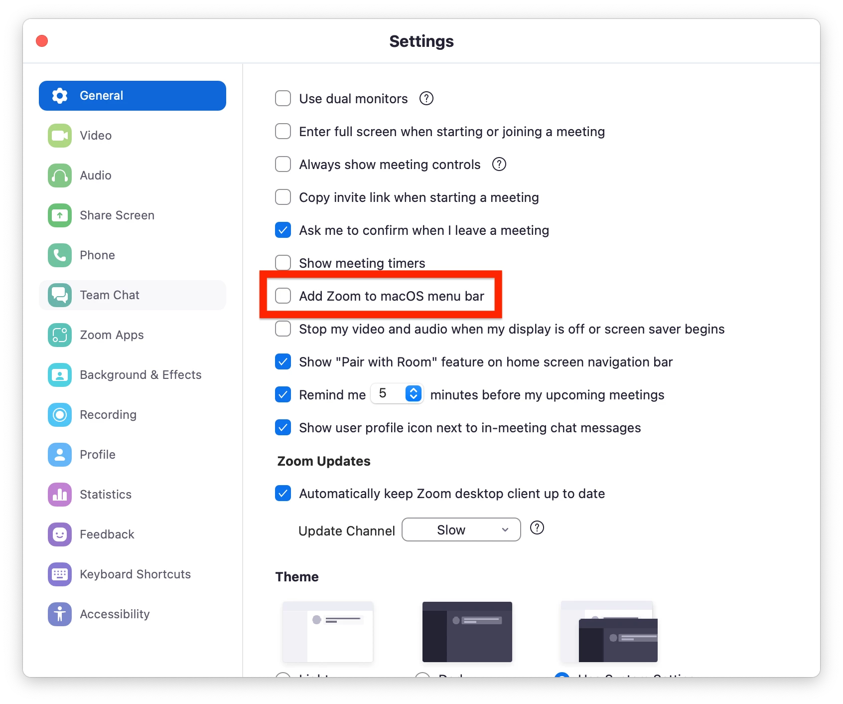Enable Show meeting timers checkbox

click(x=283, y=262)
